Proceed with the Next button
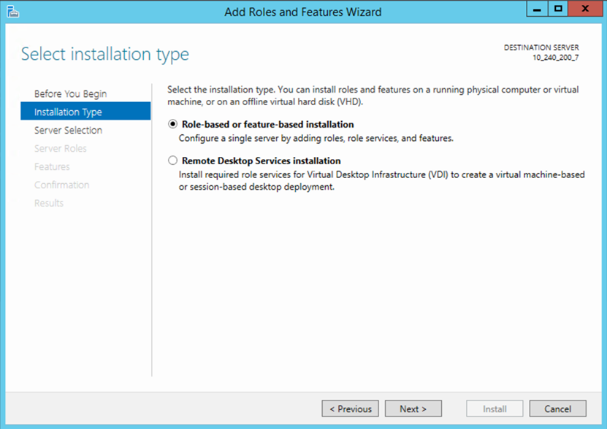Viewport: 607px width, 429px height. pos(413,409)
